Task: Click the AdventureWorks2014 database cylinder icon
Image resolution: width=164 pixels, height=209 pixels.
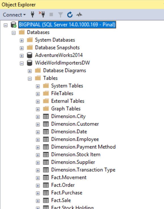Action: [x=30, y=55]
